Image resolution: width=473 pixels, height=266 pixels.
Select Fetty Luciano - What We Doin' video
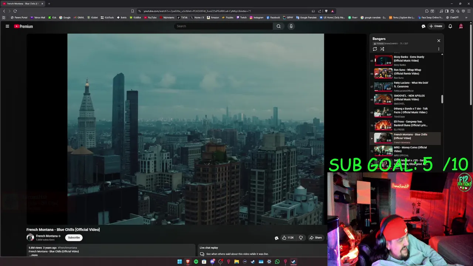pos(406,86)
